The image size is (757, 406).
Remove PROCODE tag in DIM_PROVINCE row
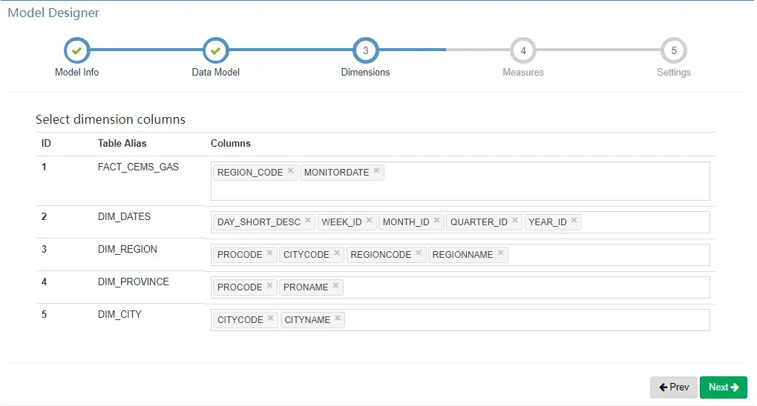(x=270, y=285)
